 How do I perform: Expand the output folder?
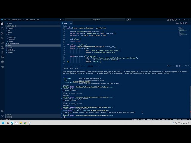(x=33, y=32)
